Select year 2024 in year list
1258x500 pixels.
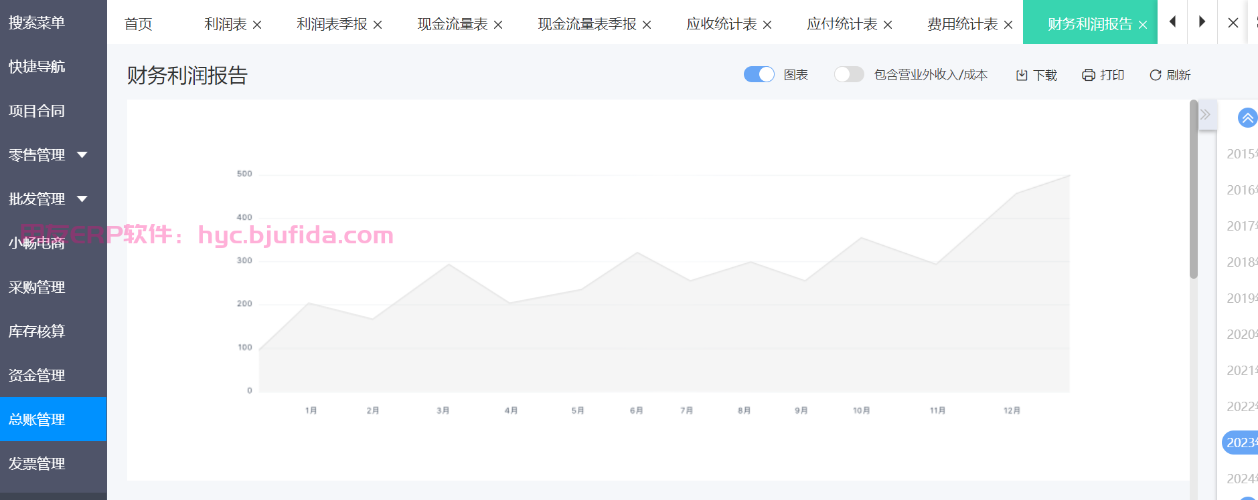[1242, 479]
